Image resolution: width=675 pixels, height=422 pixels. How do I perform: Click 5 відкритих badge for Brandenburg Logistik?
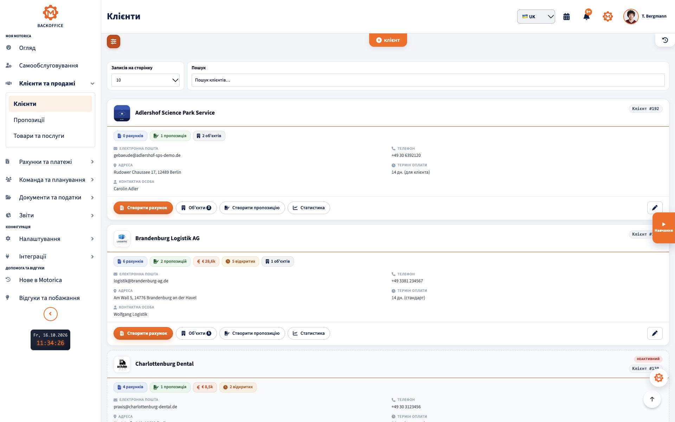240,261
